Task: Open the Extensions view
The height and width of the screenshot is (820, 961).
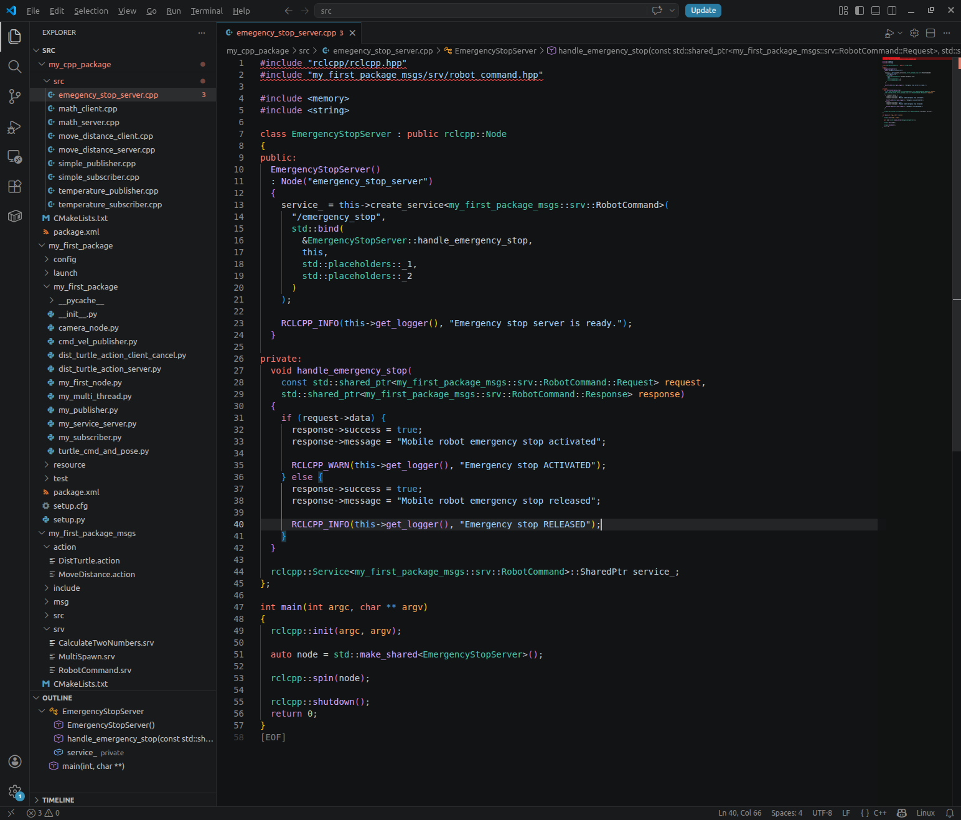Action: (15, 186)
